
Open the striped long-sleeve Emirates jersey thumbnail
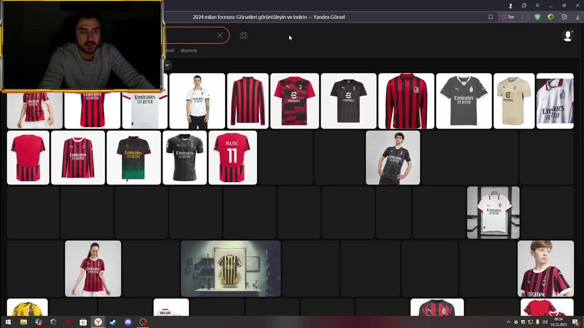[78, 158]
